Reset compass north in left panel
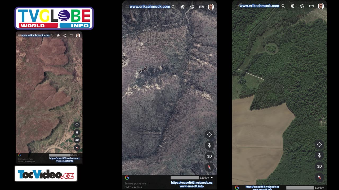Image resolution: width=339 pixels, height=190 pixels. click(77, 148)
